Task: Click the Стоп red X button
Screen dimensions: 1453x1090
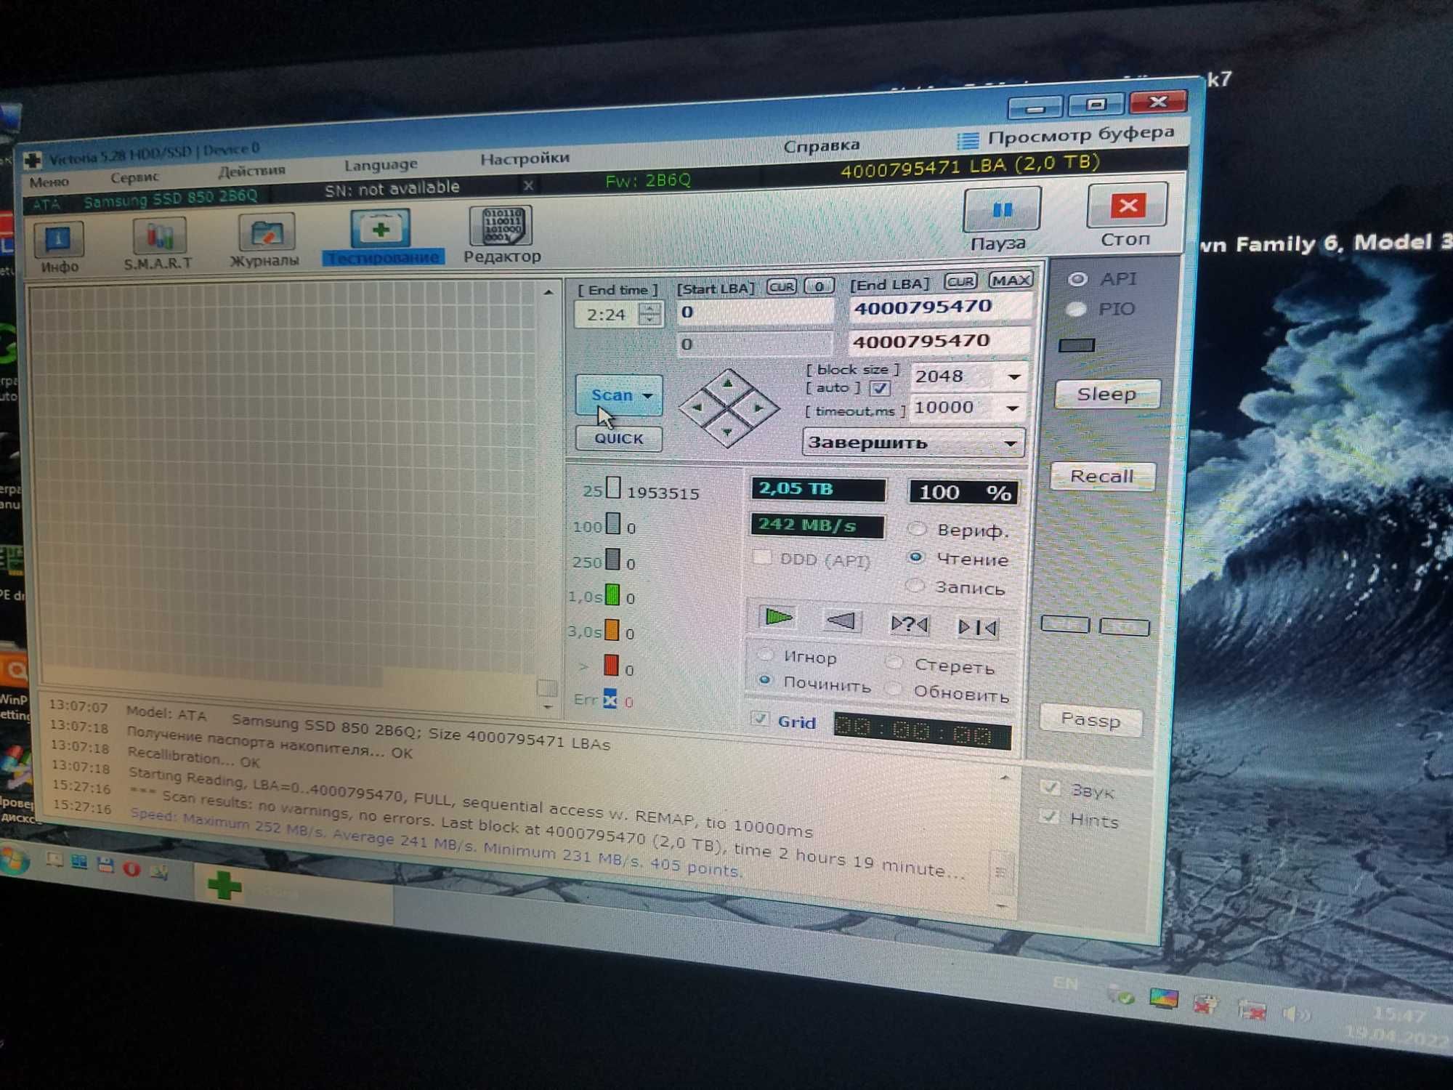Action: pyautogui.click(x=1127, y=206)
